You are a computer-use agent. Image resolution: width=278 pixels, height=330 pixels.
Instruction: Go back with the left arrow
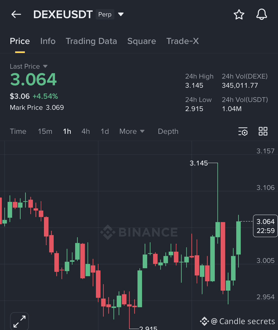pos(16,14)
